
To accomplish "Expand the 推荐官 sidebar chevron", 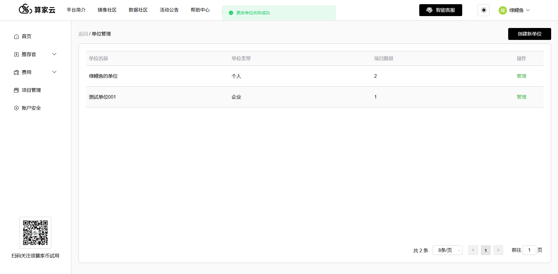I will (54, 54).
